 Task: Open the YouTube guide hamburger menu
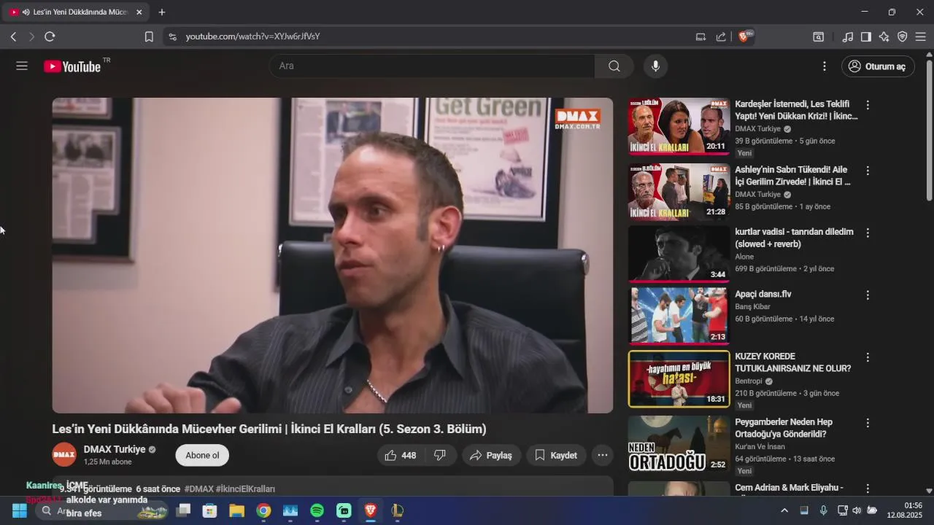click(22, 66)
